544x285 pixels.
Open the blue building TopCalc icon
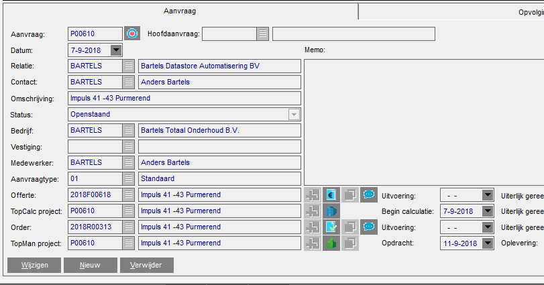pos(331,211)
